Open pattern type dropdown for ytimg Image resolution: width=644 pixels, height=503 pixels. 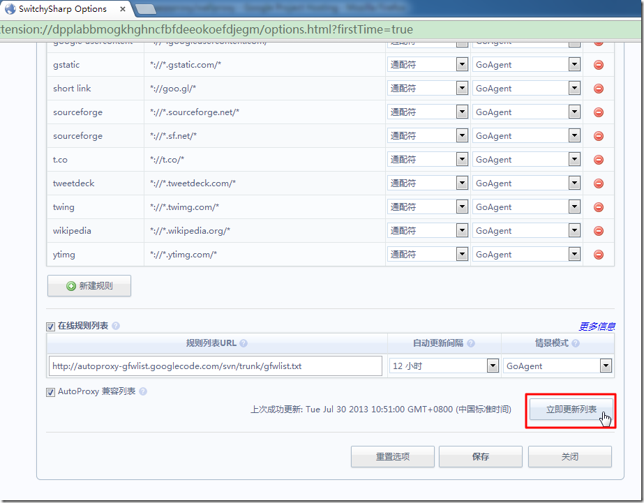click(x=428, y=255)
